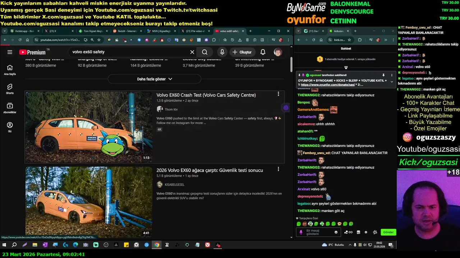
Task: Open the Kick gift shop icon
Action: pyautogui.click(x=358, y=232)
